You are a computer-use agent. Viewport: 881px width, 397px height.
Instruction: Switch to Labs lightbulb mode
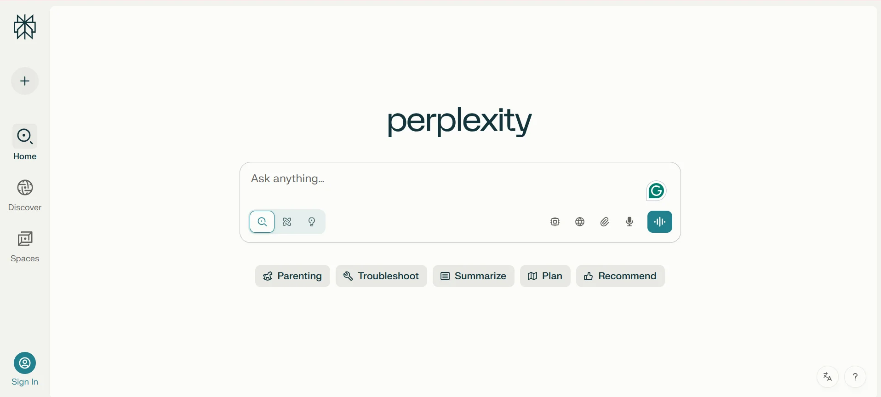312,222
